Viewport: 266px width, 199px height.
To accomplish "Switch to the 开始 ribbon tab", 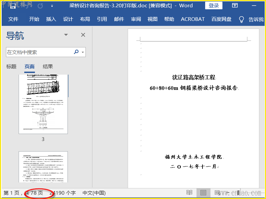I will pos(34,19).
